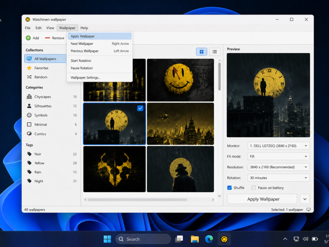329x247 pixels.
Task: Choose Next Wallpaper menu entry
Action: tap(100, 44)
